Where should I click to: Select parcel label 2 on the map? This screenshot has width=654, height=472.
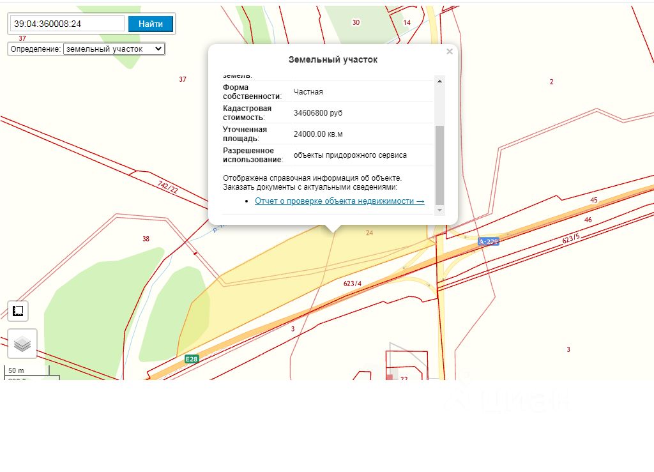[551, 82]
